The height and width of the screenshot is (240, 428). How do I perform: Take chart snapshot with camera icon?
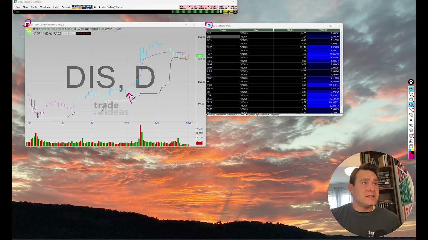(59, 33)
